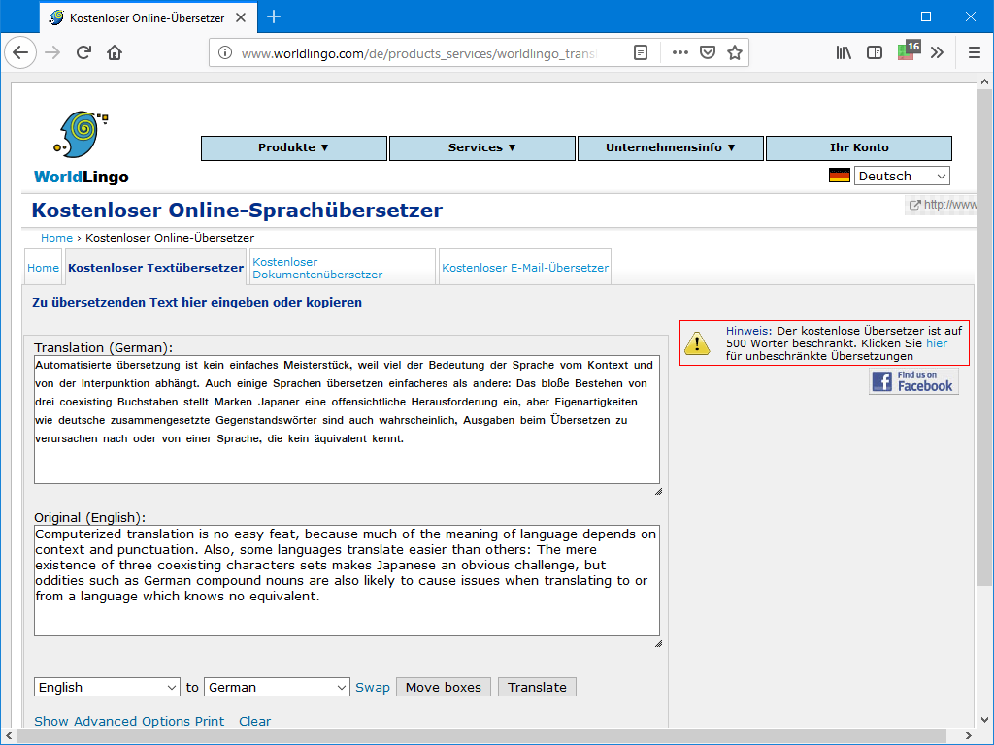Close the Firefox window
The height and width of the screenshot is (745, 994).
pyautogui.click(x=970, y=16)
